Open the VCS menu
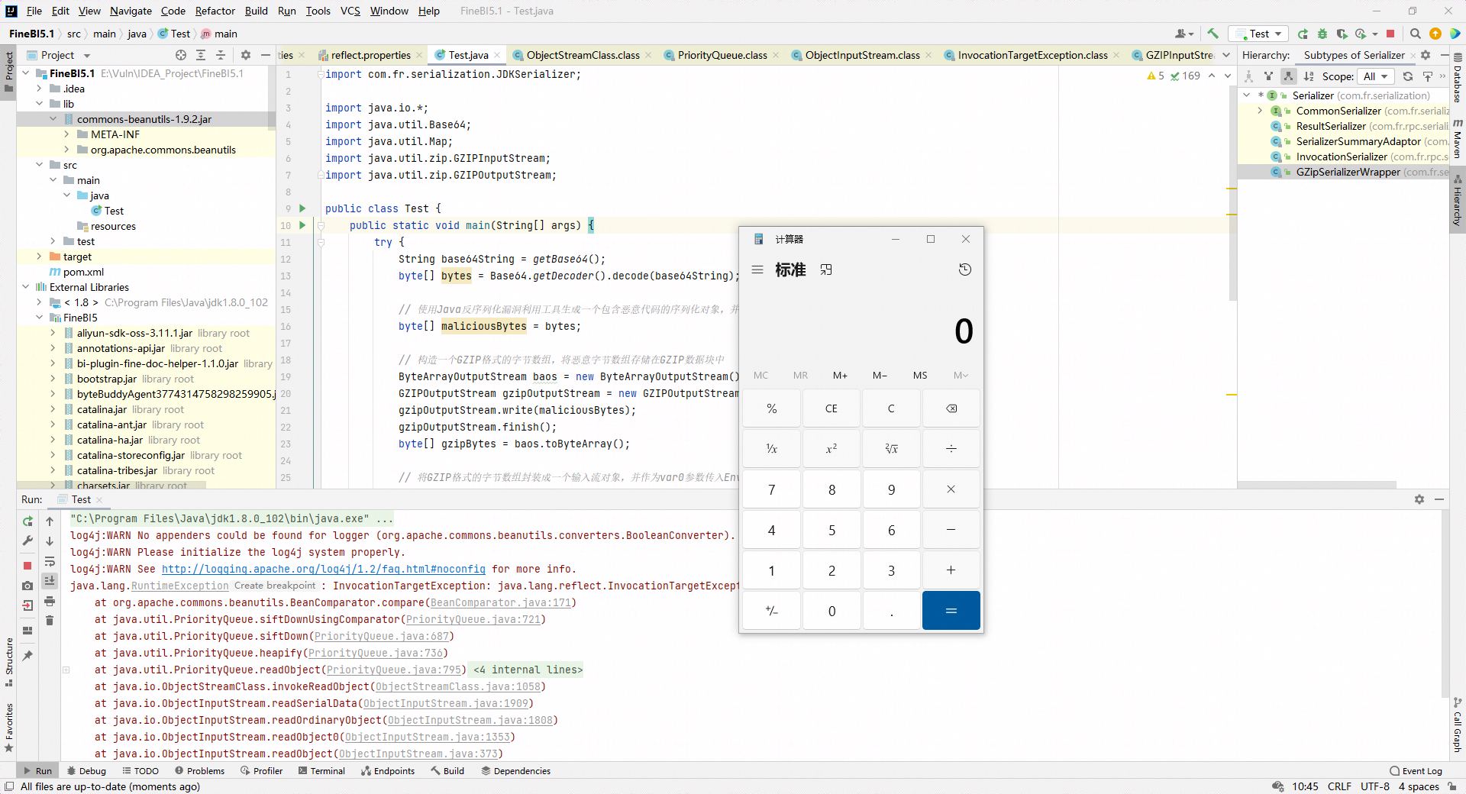 click(350, 11)
